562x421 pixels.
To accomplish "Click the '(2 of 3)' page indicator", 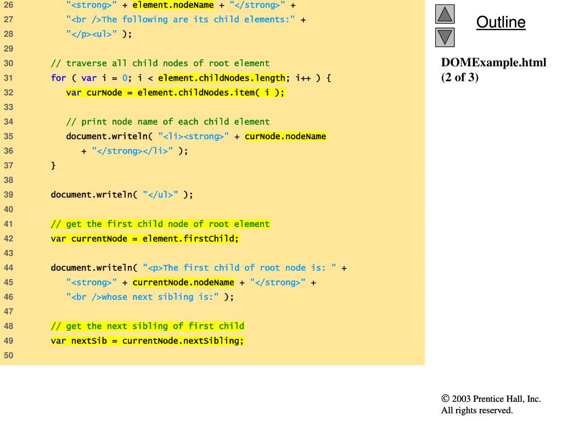I will coord(460,77).
